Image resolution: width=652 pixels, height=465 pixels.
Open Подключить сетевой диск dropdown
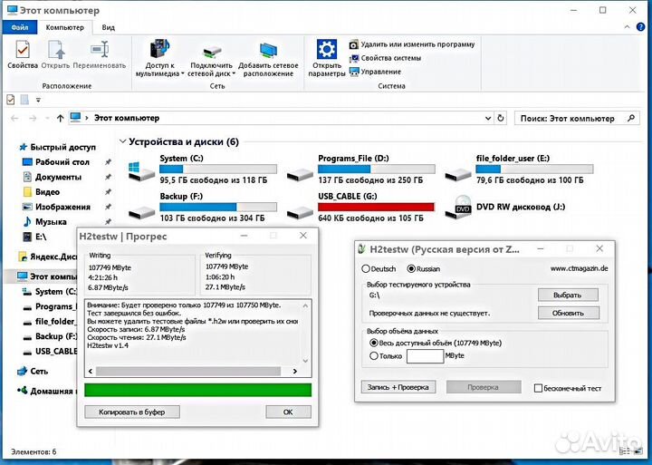tap(211, 58)
